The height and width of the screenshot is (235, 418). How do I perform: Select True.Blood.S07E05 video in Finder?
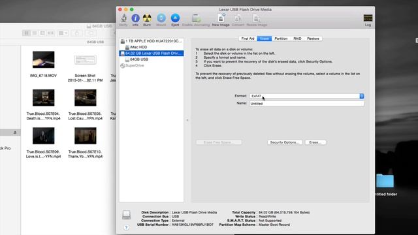pyautogui.click(x=86, y=98)
